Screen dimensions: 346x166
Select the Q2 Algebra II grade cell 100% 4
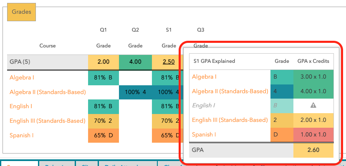click(135, 92)
